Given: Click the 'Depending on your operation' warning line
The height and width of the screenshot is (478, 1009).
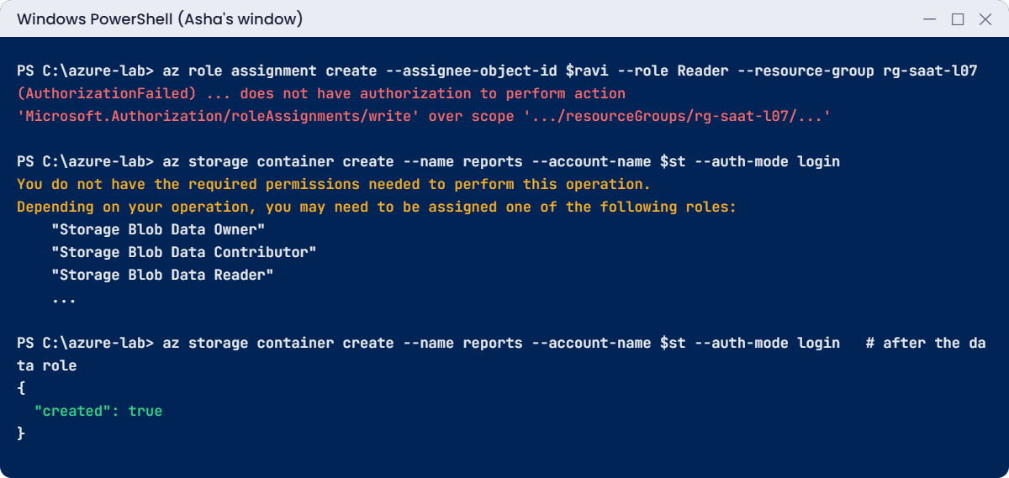Looking at the screenshot, I should click(377, 207).
